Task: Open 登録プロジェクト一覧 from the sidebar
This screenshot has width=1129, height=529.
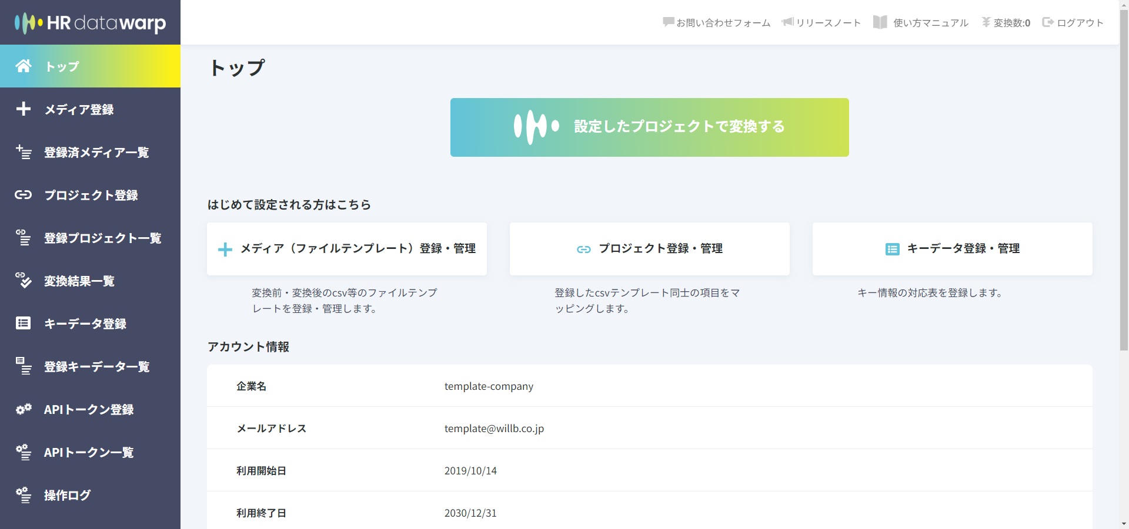Action: point(90,238)
